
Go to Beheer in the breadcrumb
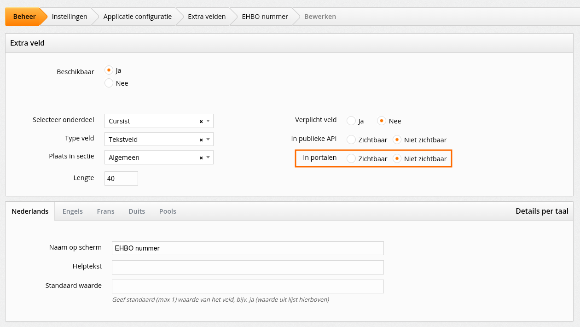24,17
